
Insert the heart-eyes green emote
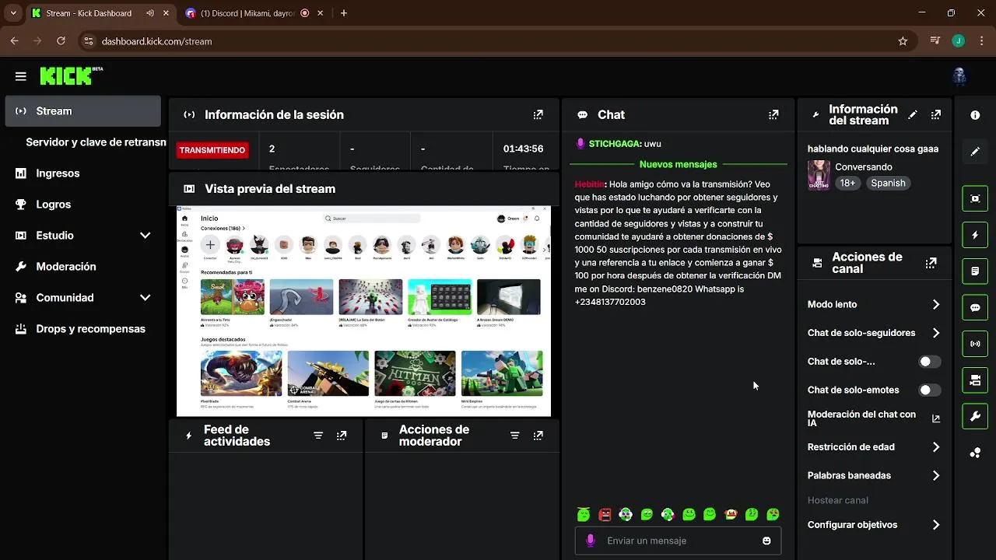pyautogui.click(x=773, y=514)
